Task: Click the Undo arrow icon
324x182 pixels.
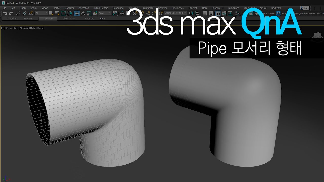Action: click(5, 13)
